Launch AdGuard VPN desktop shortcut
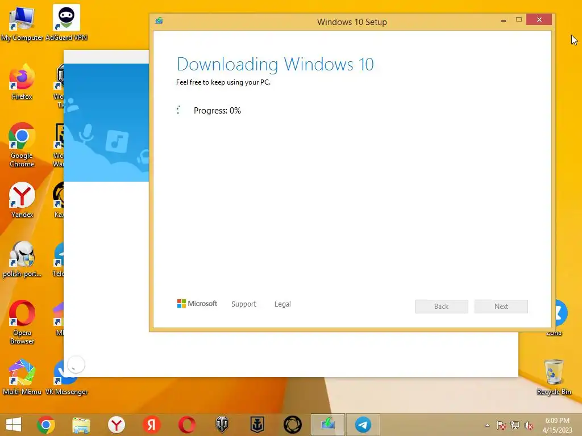The width and height of the screenshot is (582, 436). tap(66, 23)
